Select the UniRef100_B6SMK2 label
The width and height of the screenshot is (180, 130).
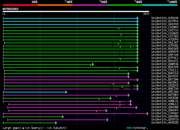coord(165,83)
